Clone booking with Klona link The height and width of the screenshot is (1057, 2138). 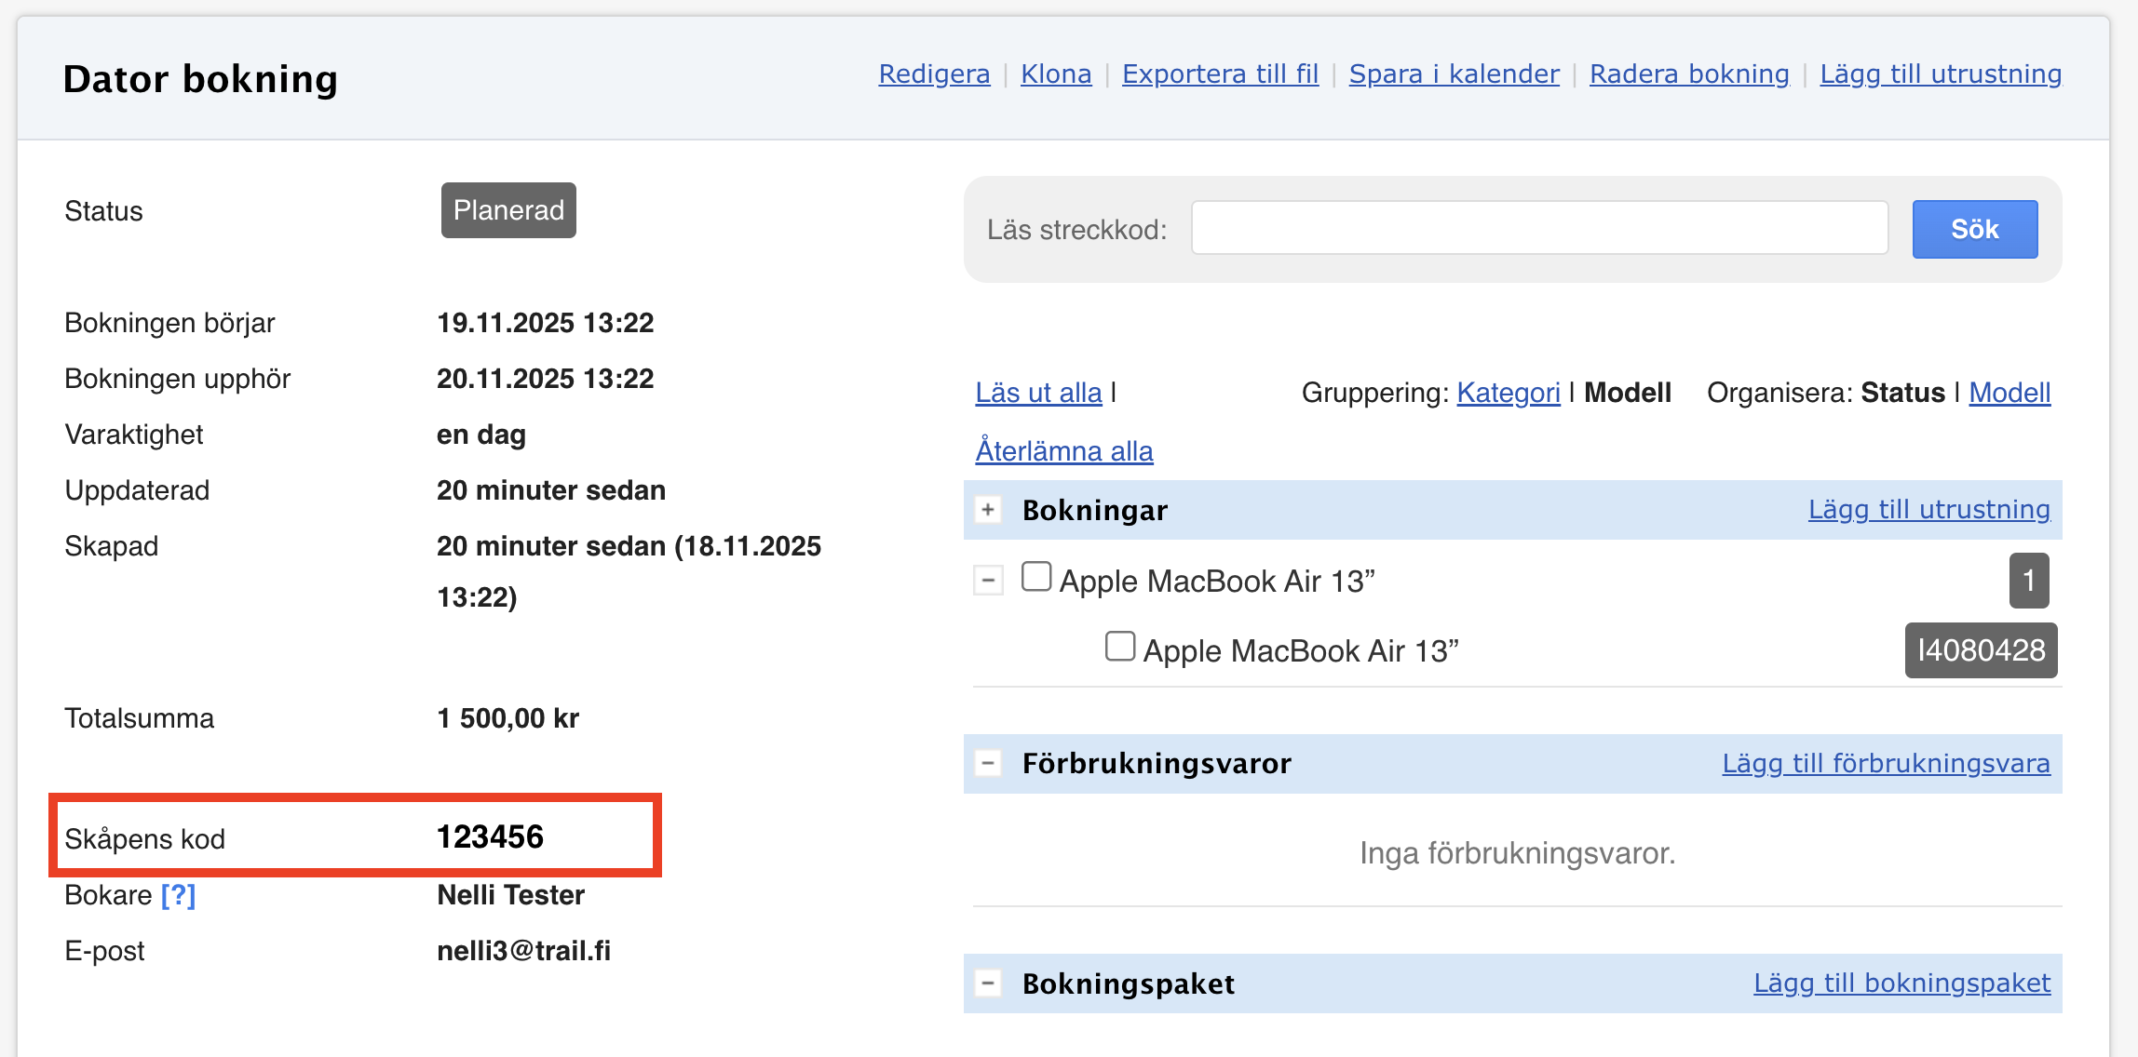tap(1056, 74)
